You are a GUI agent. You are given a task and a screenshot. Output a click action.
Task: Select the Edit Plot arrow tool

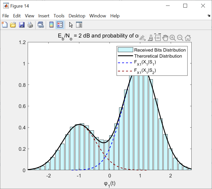click(71, 25)
